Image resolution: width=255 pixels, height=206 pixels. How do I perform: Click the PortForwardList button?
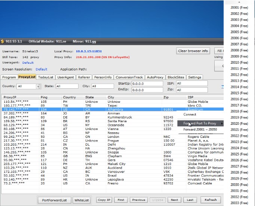54,200
